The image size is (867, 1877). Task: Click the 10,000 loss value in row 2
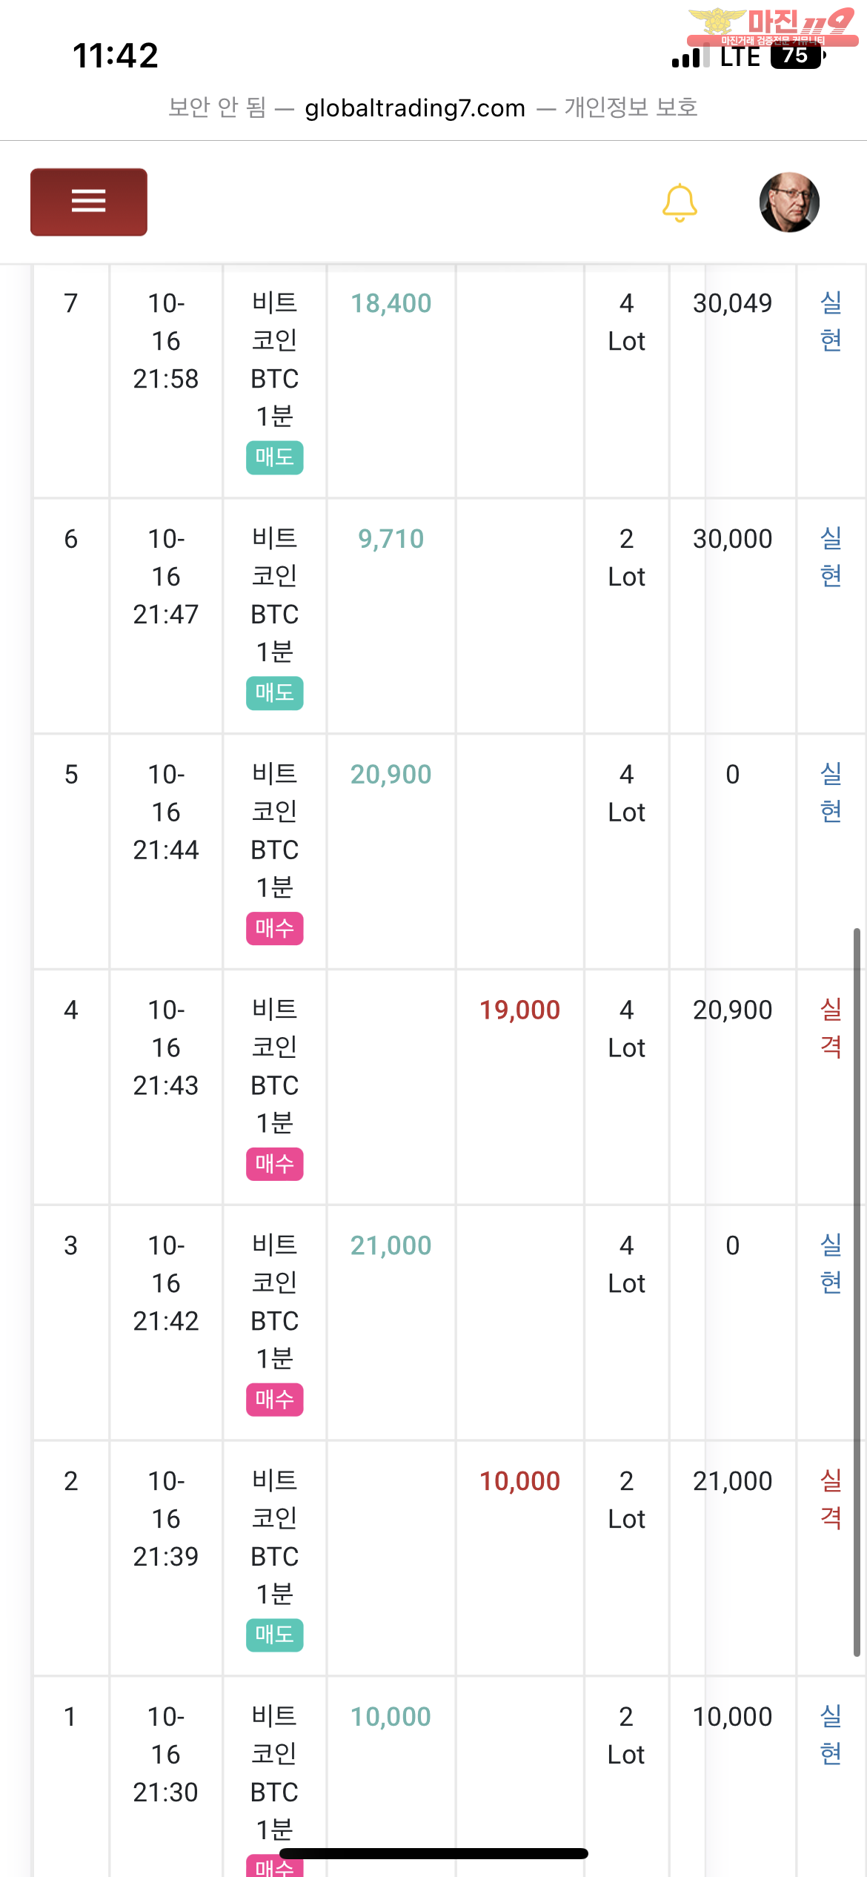click(x=519, y=1480)
